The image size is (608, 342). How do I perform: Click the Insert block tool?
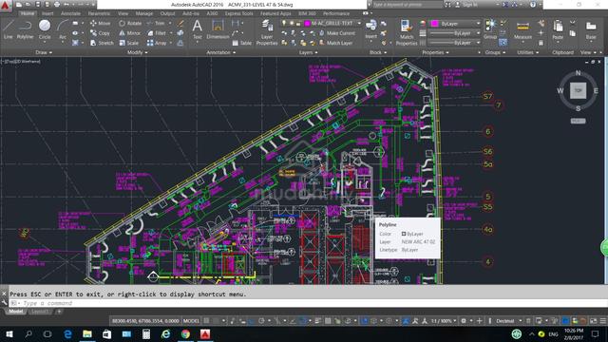tap(370, 29)
